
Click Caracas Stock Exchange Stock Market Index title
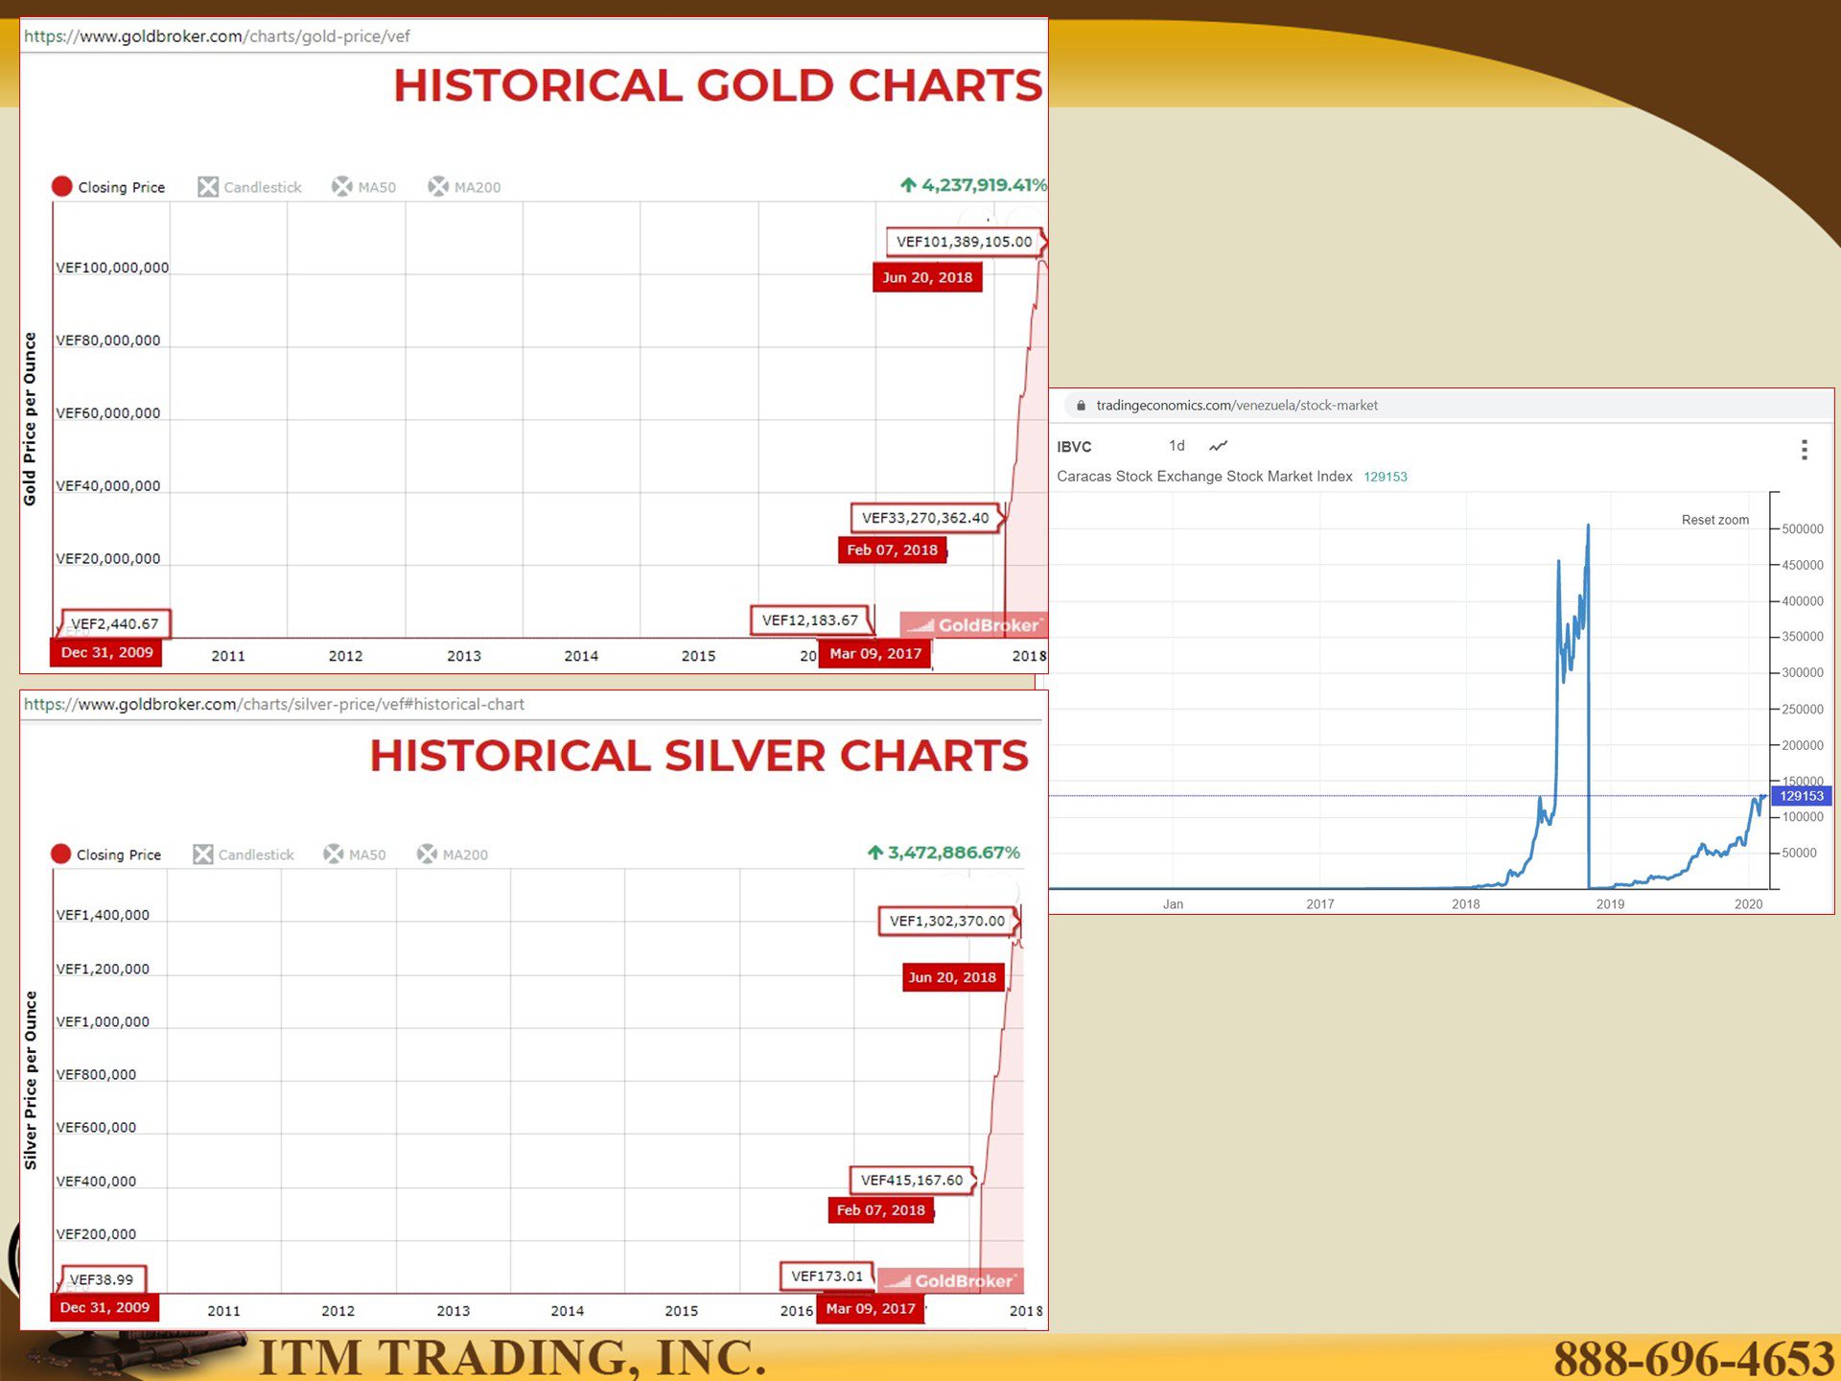(1204, 477)
